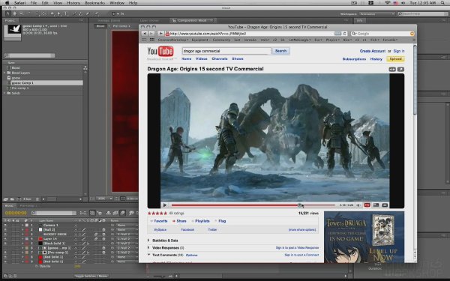Image resolution: width=450 pixels, height=281 pixels.
Task: Click the YouTube logo
Action: (160, 52)
